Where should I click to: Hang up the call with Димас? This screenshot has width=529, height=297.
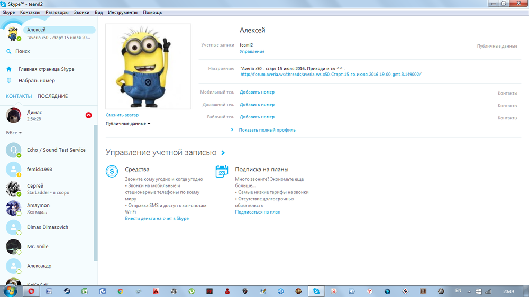pyautogui.click(x=88, y=115)
